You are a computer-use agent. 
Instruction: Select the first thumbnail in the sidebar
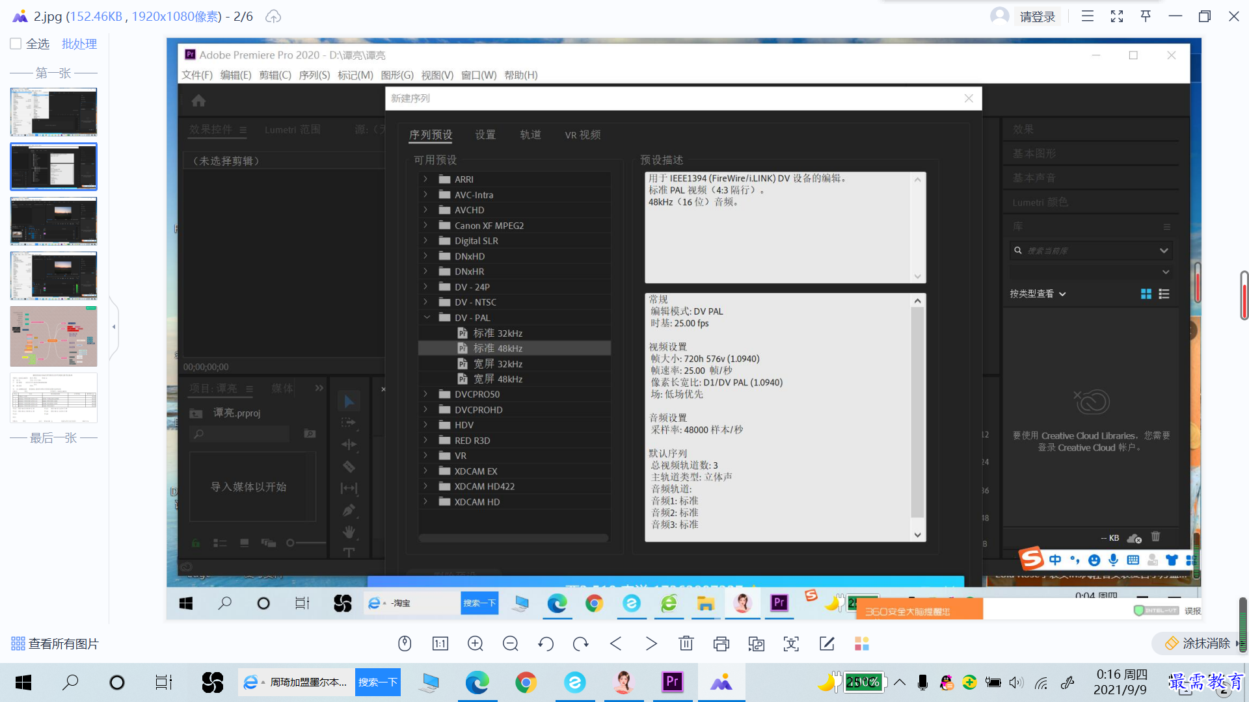click(x=54, y=112)
